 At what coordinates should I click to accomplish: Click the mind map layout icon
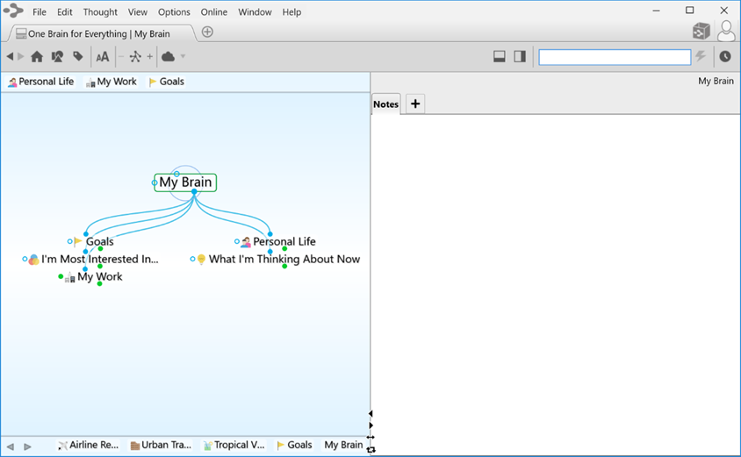[x=134, y=57]
